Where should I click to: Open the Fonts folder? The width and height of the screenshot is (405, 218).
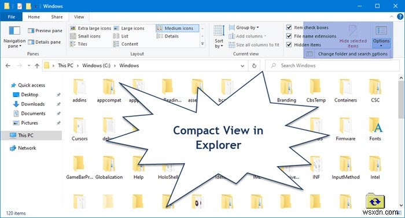click(375, 129)
